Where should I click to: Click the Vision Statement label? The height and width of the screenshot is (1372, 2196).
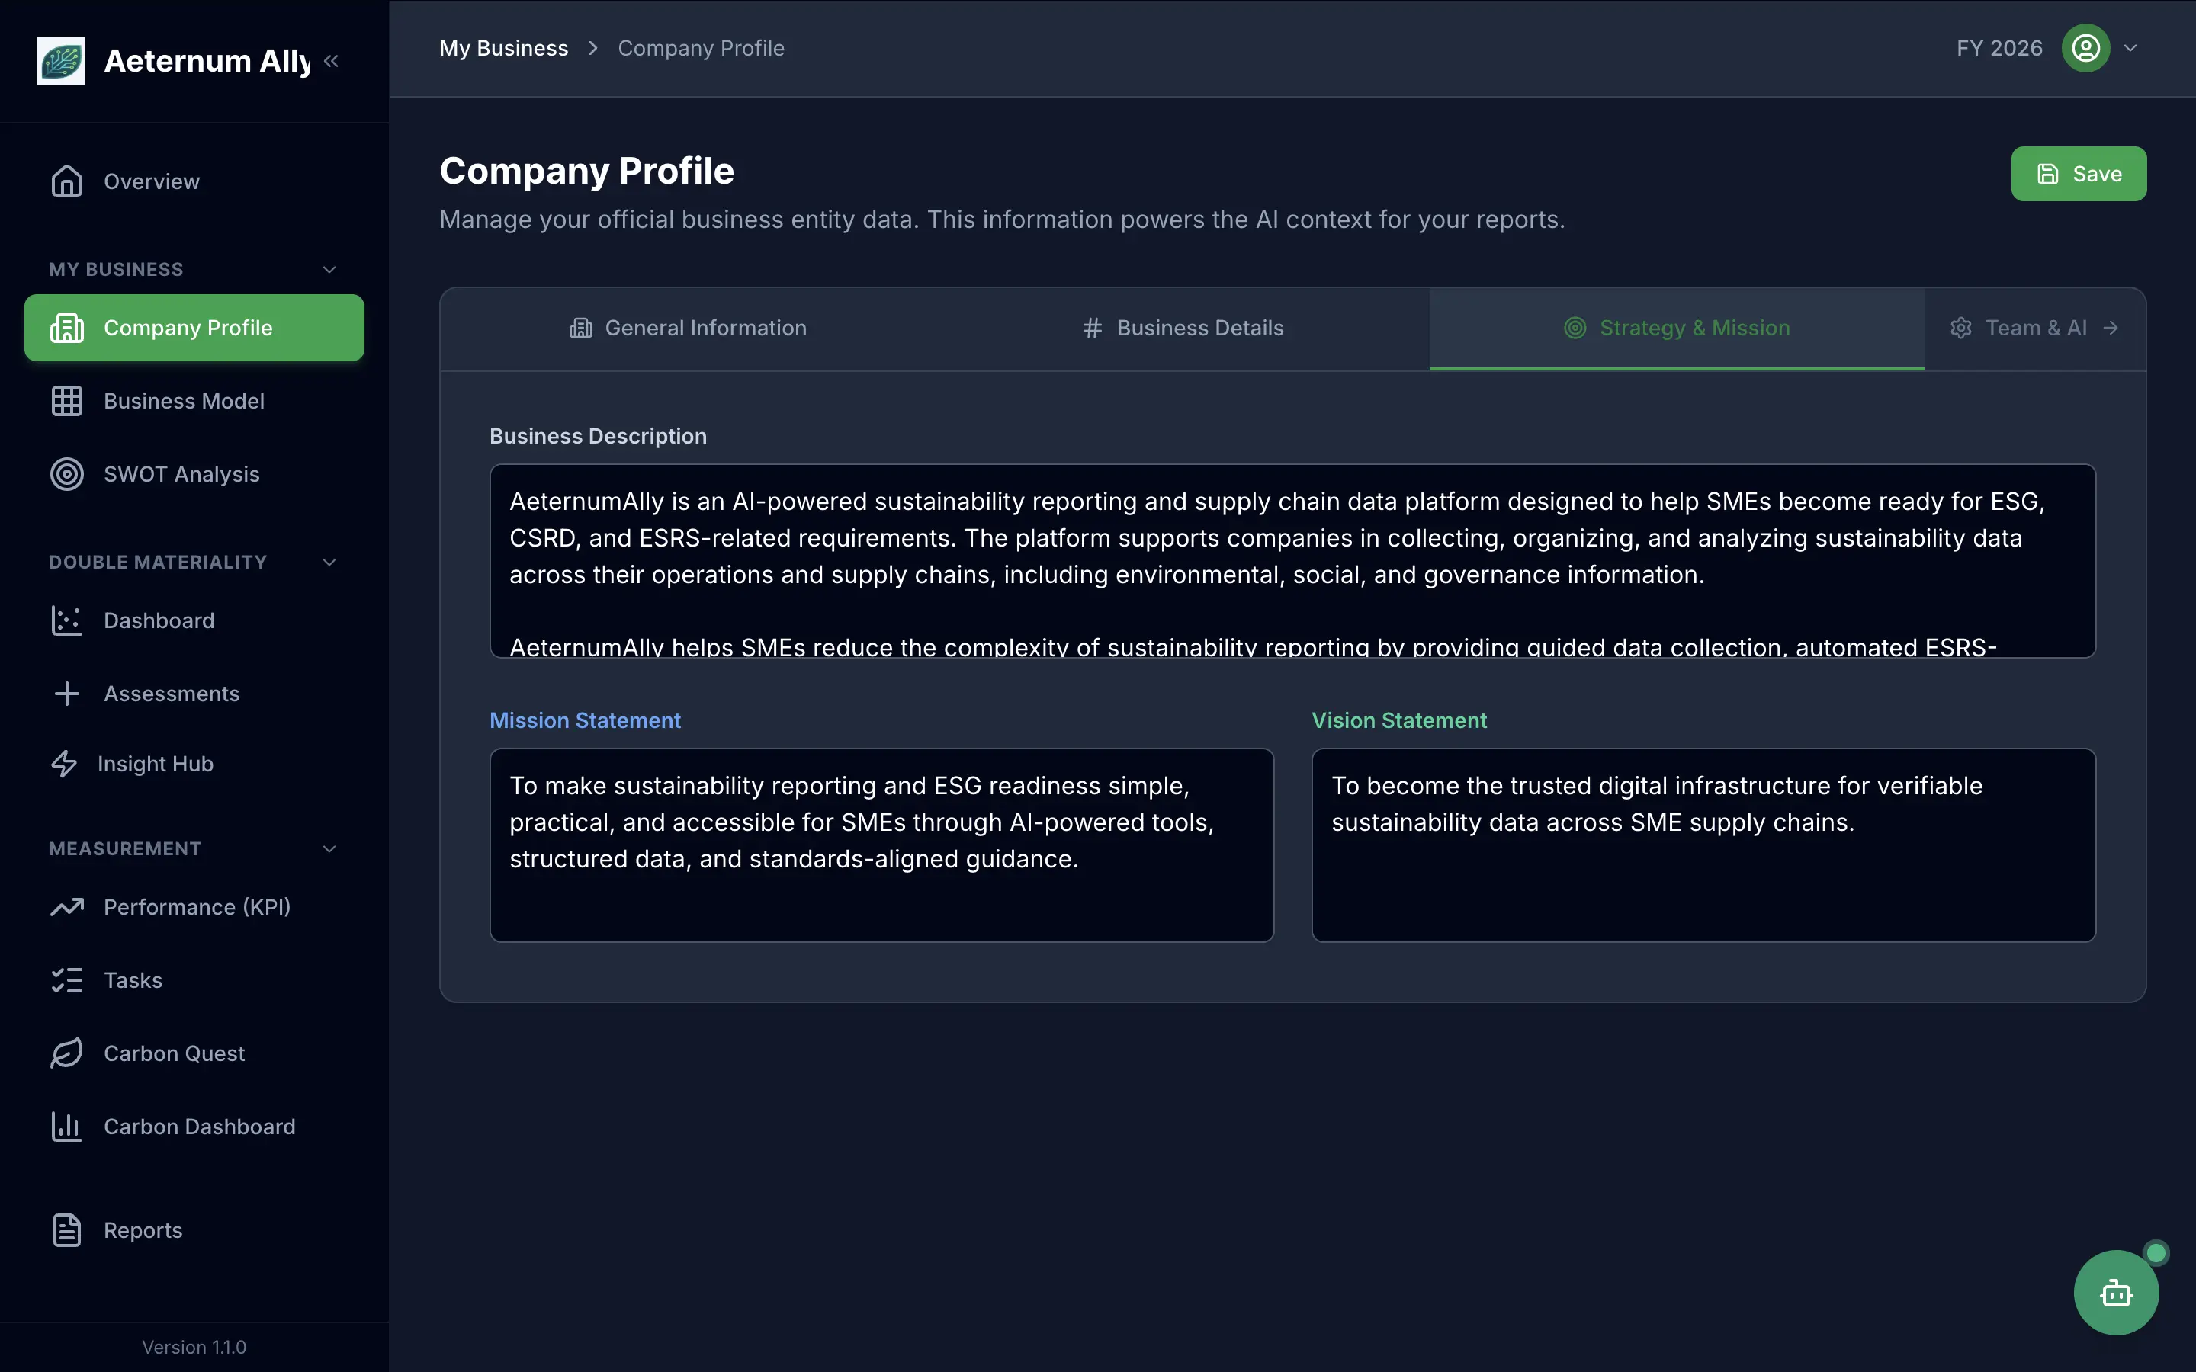click(1399, 720)
